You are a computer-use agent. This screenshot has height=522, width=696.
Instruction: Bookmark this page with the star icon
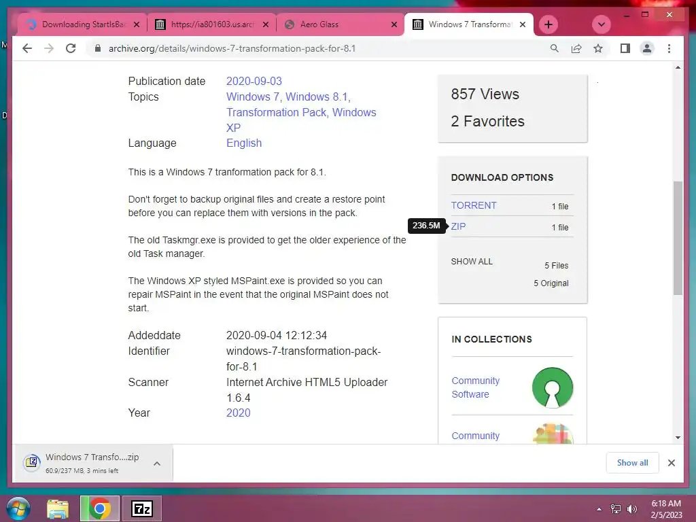598,48
